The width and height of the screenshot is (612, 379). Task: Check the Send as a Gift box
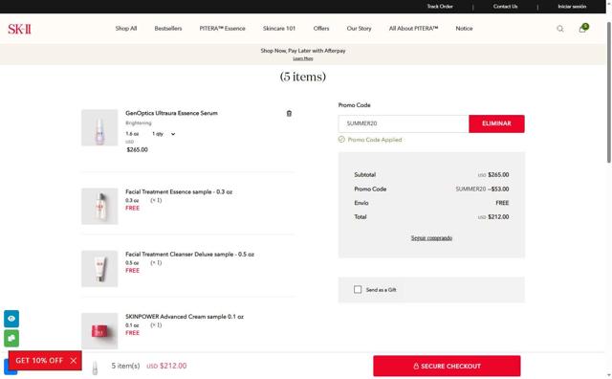(x=358, y=290)
